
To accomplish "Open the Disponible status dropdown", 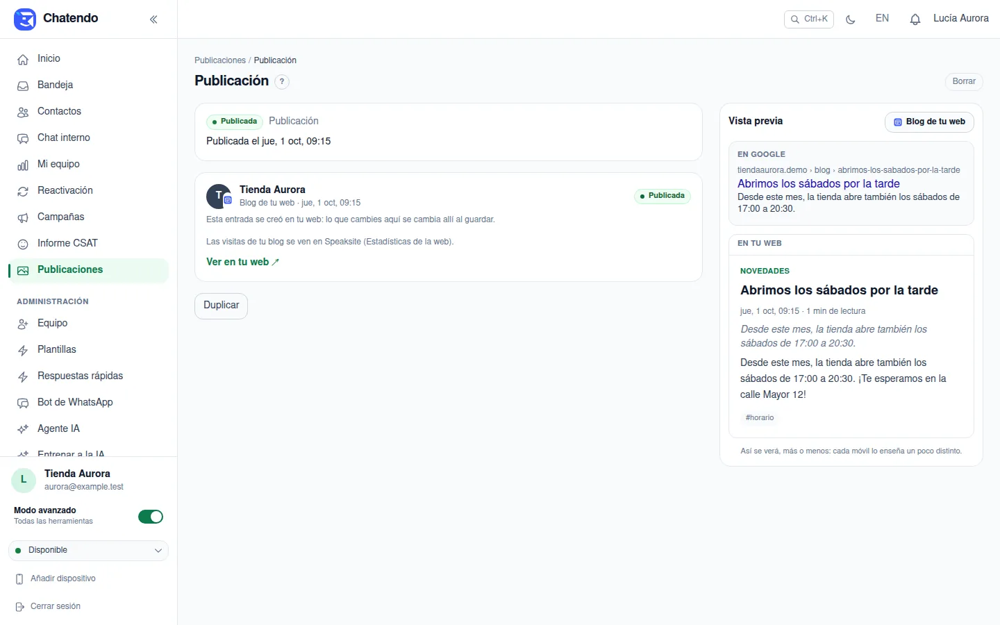I will coord(88,551).
